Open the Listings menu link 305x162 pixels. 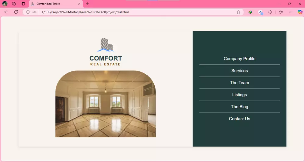pyautogui.click(x=239, y=95)
